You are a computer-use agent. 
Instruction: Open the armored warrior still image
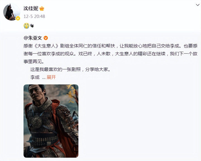tap(51, 121)
